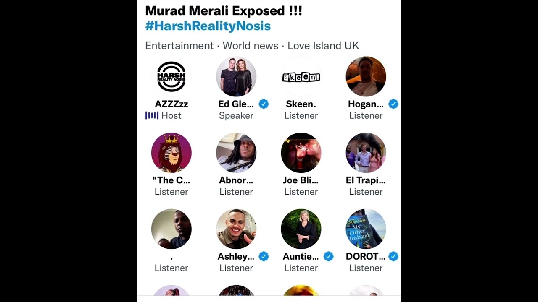
Task: Open the Skeen. listener avatar
Action: pos(301,77)
